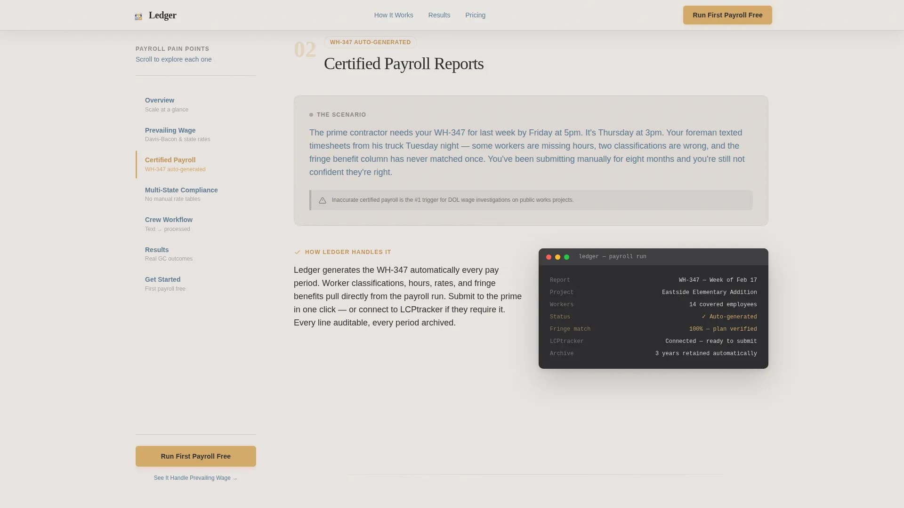Navigate to Multi-State Compliance section
The image size is (904, 508).
(181, 190)
